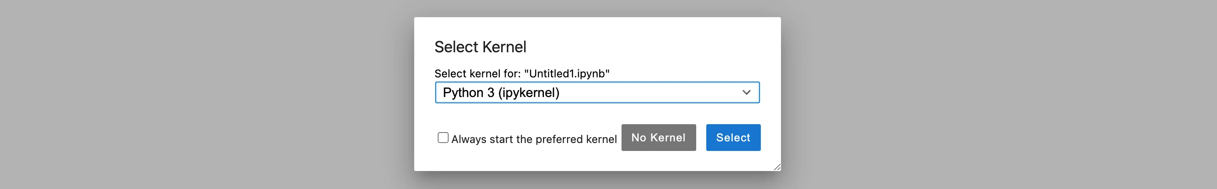The width and height of the screenshot is (1217, 189).
Task: Start Untitled1.ipynb with No Kernel
Action: 658,137
